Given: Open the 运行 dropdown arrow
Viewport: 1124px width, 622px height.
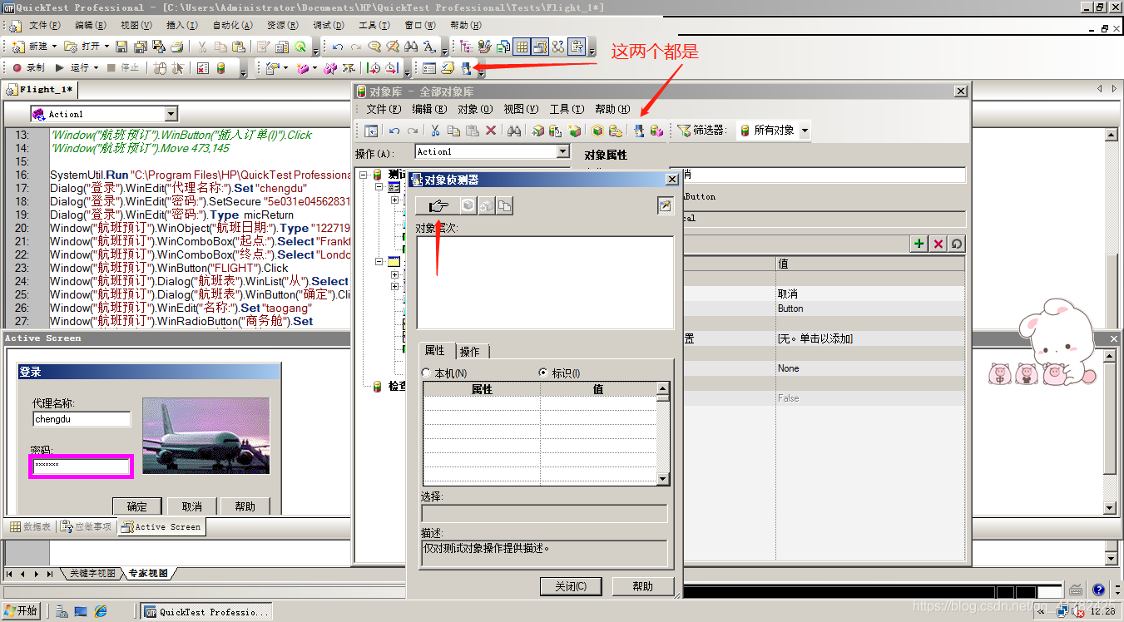Looking at the screenshot, I should pos(96,68).
